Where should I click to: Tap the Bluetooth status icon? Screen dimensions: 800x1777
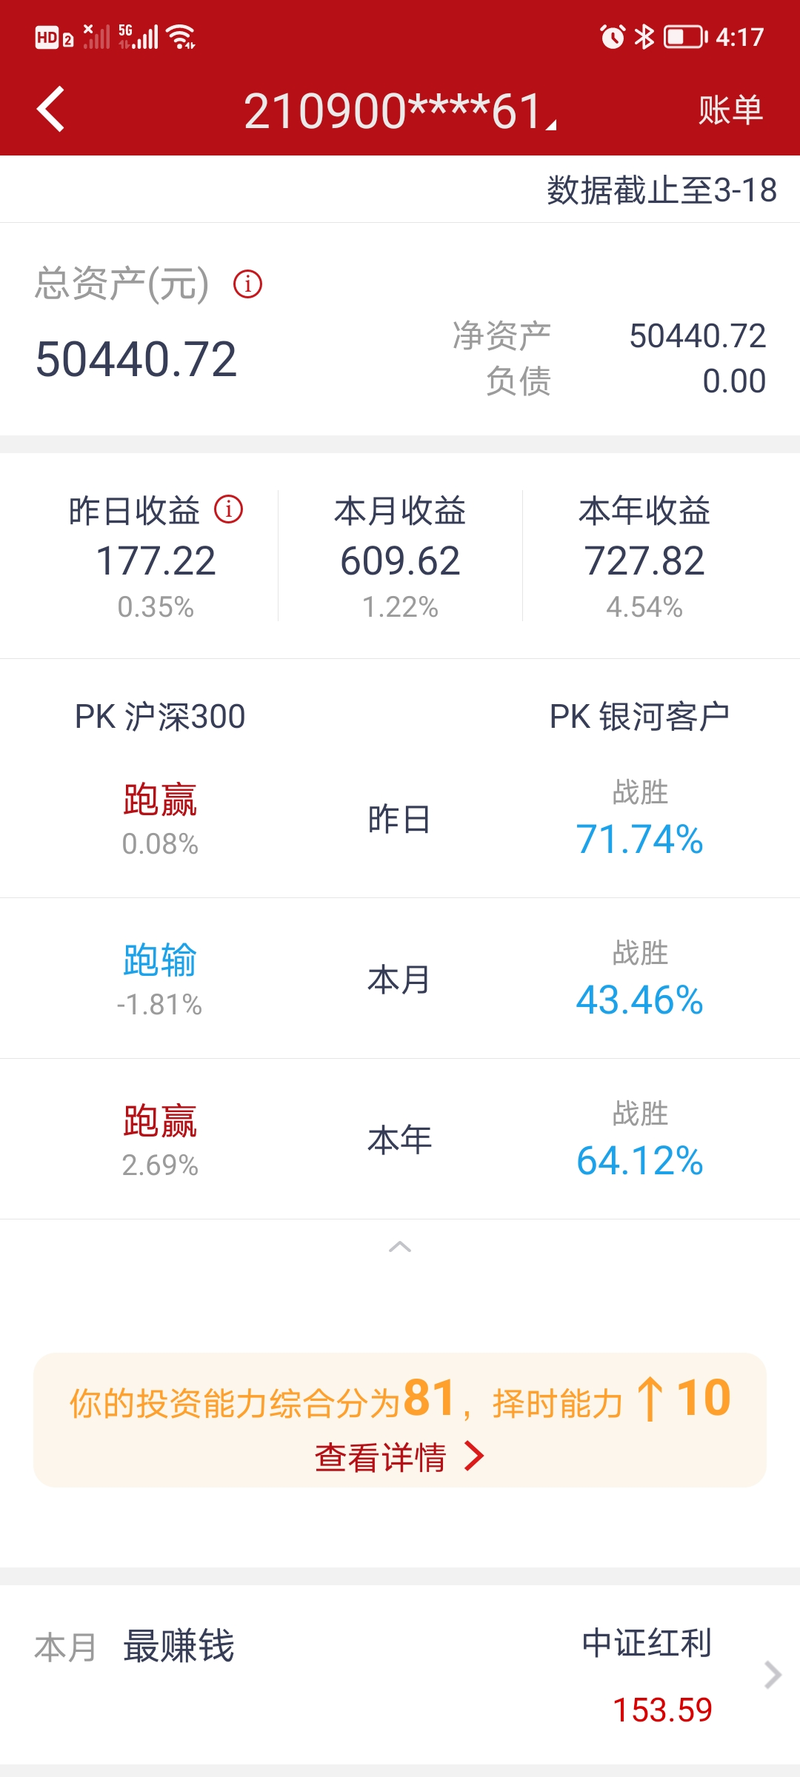(644, 36)
